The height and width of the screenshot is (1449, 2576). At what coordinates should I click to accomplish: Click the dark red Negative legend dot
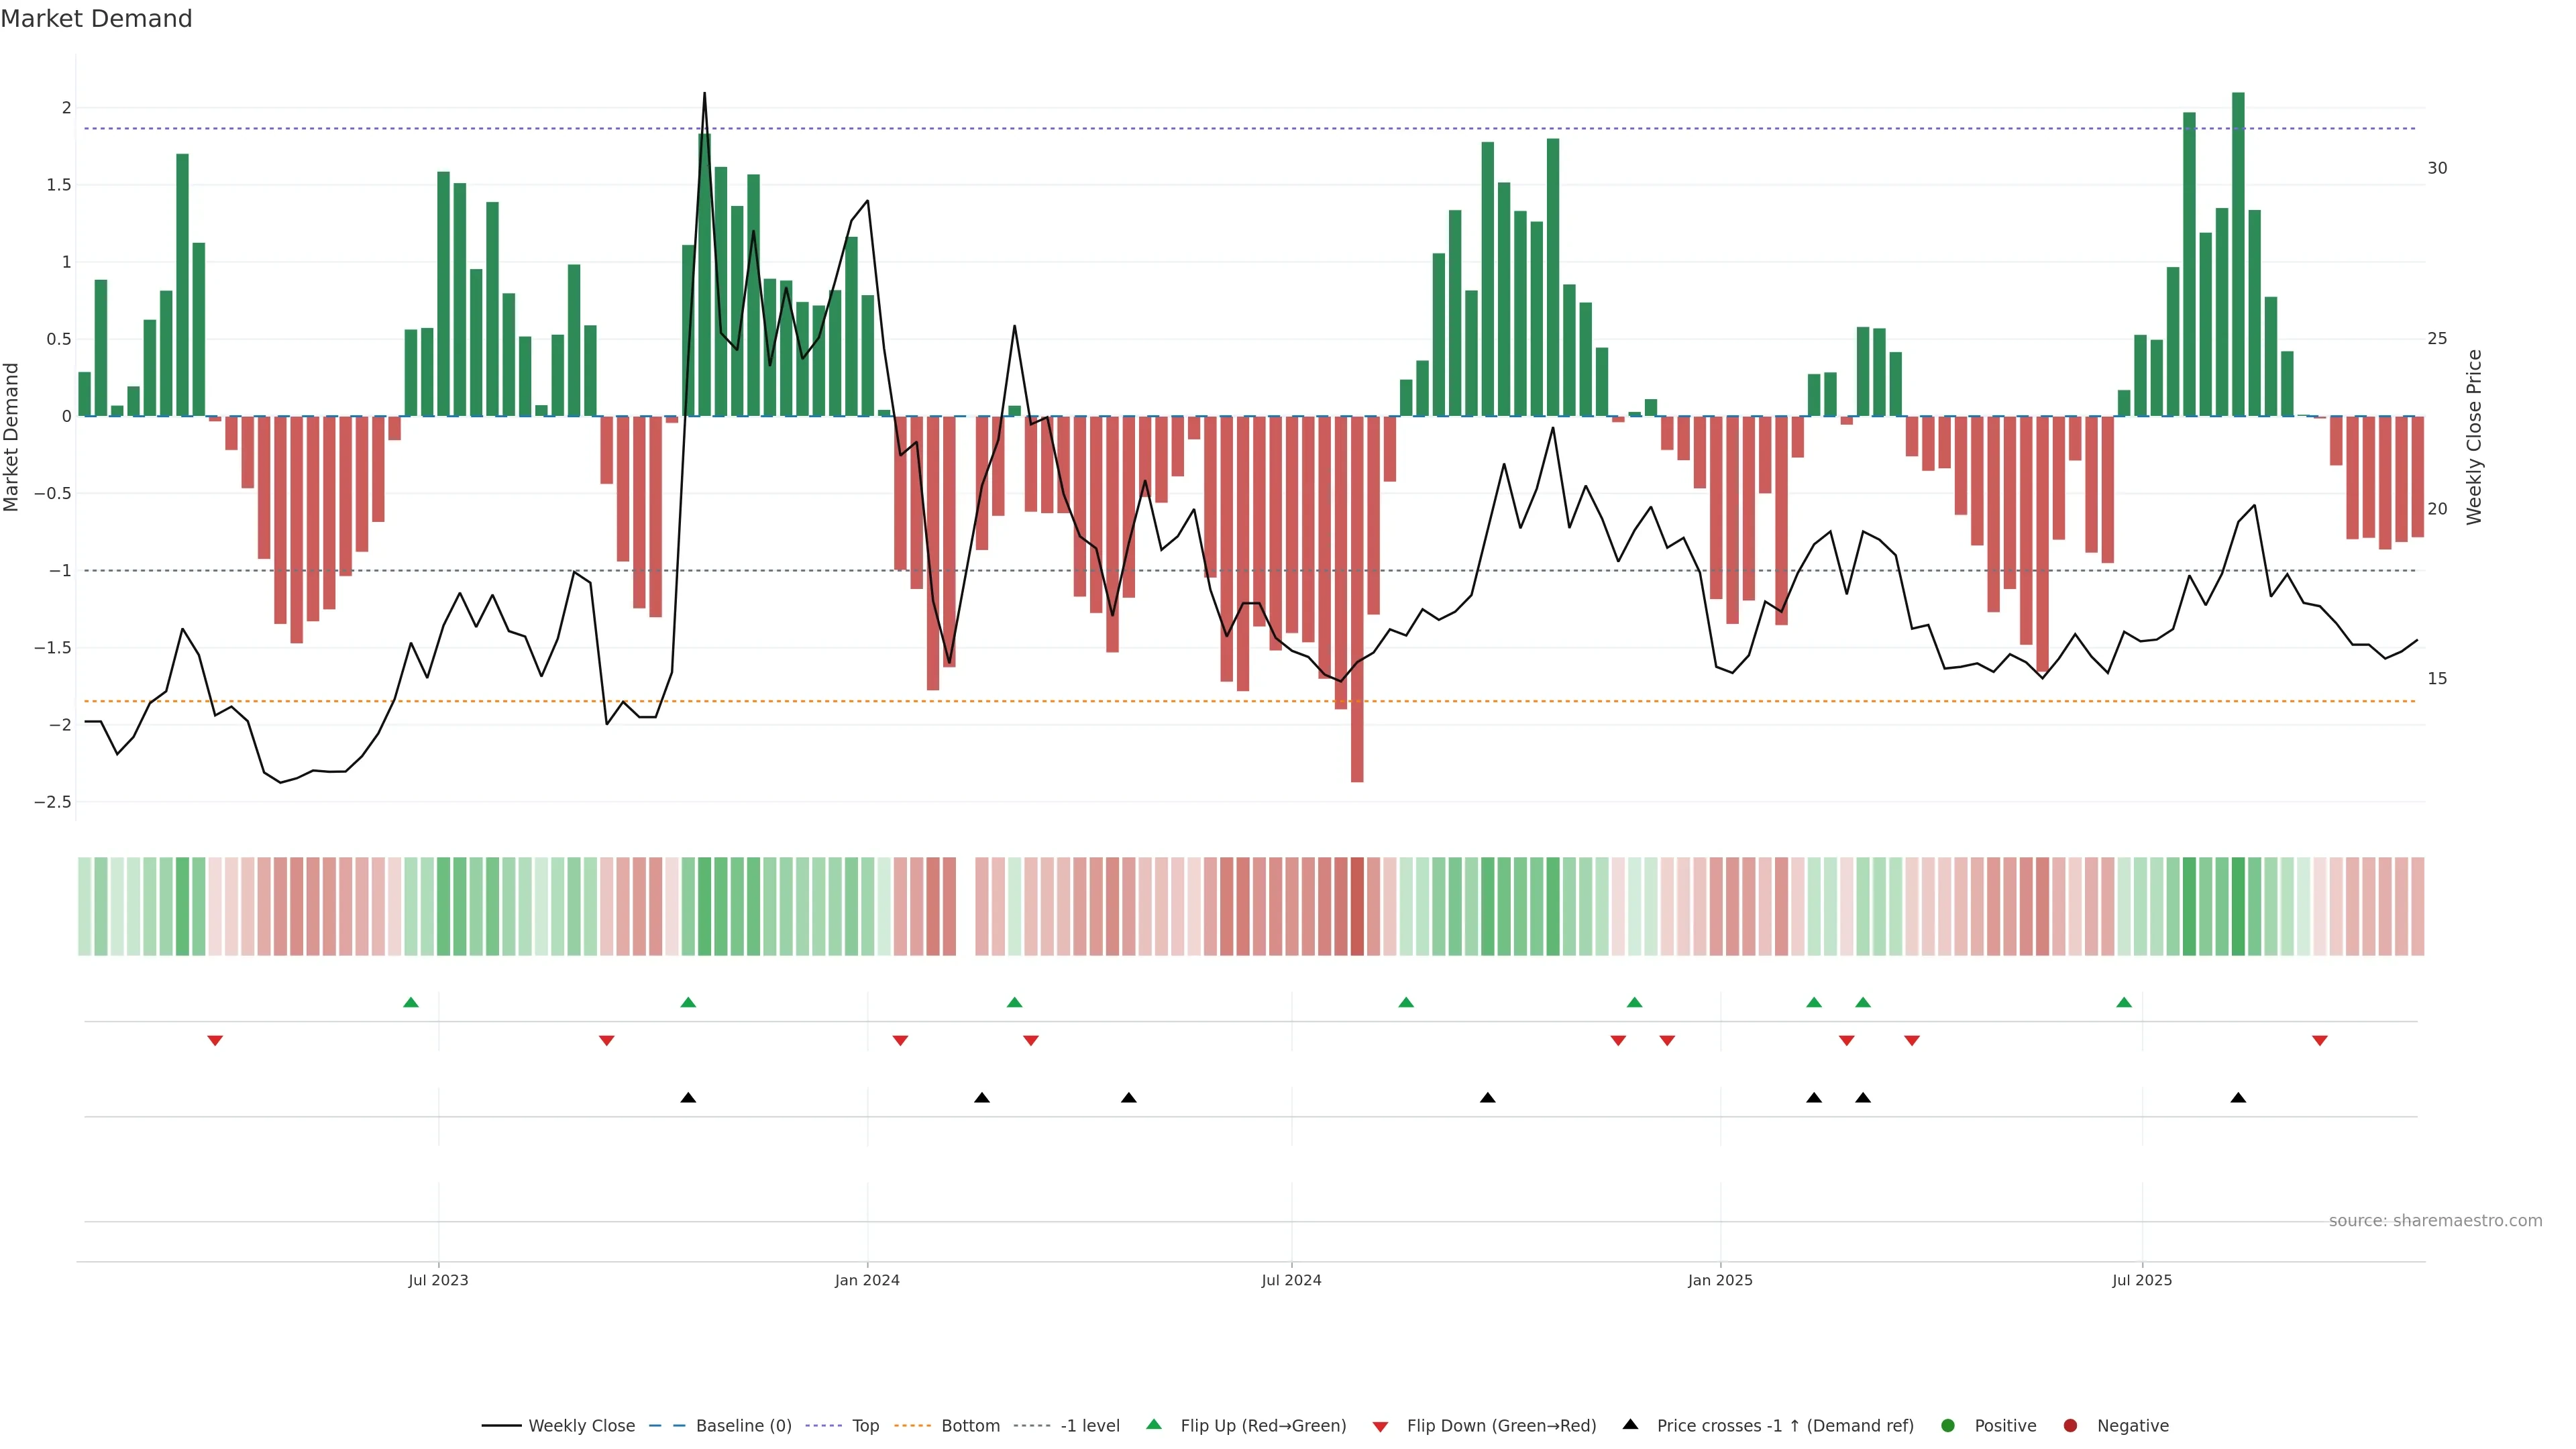click(x=2070, y=1426)
